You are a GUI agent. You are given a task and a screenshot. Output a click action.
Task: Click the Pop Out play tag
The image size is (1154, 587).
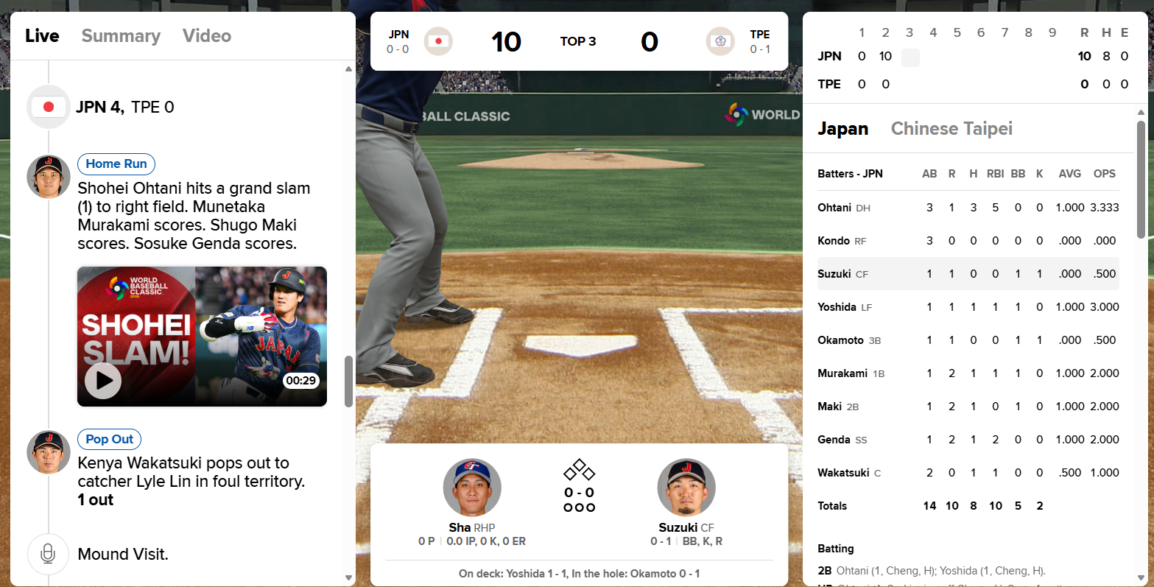coord(110,439)
